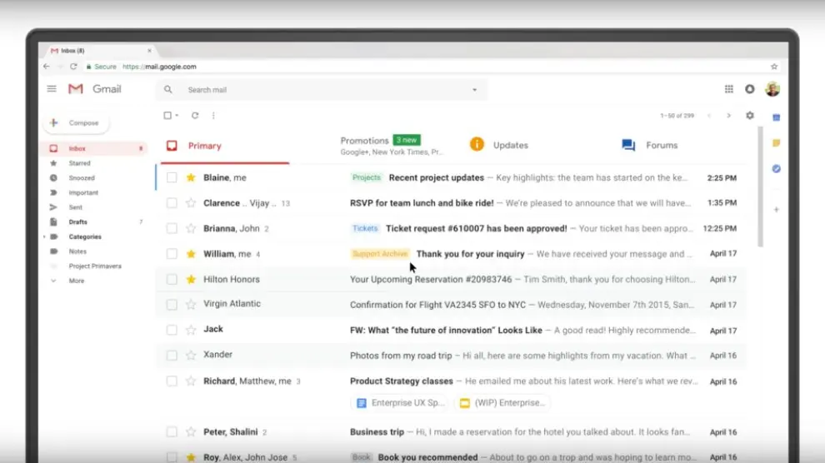Viewport: 825px width, 463px height.
Task: Check the box beside Jack's email
Action: [x=172, y=330]
